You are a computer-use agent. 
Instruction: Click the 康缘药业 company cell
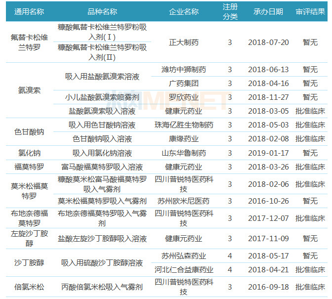[x=184, y=139]
